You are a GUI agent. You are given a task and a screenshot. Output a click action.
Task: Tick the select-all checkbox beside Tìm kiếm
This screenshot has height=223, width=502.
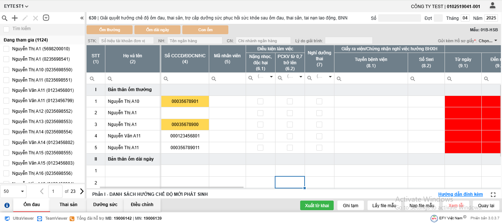point(6,29)
